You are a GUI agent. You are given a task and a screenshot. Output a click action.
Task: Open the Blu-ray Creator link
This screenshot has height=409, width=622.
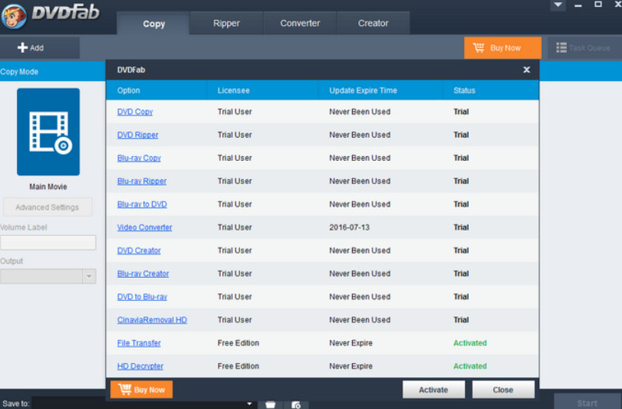click(143, 273)
